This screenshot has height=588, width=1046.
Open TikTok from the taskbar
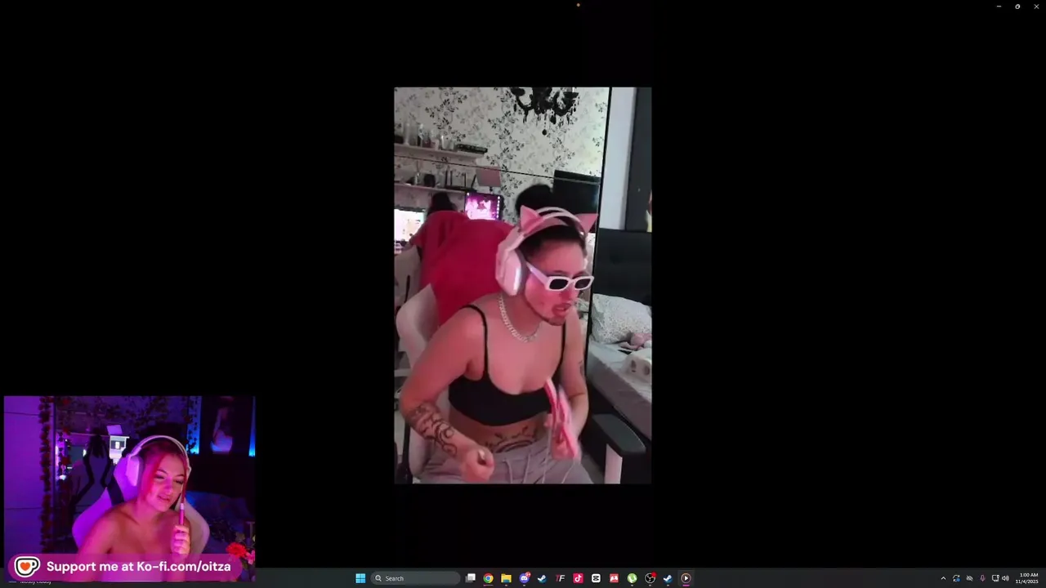pos(578,578)
